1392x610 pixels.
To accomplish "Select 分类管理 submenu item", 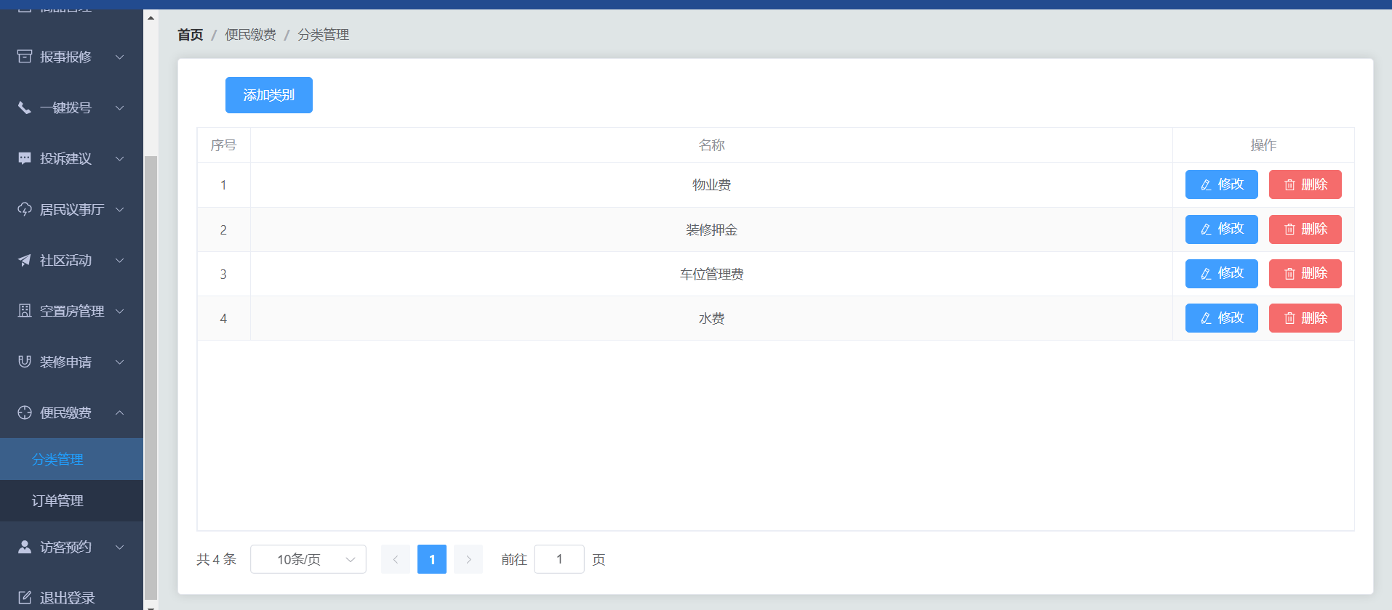I will (71, 459).
